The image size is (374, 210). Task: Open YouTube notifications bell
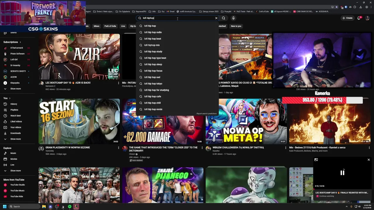point(359,18)
